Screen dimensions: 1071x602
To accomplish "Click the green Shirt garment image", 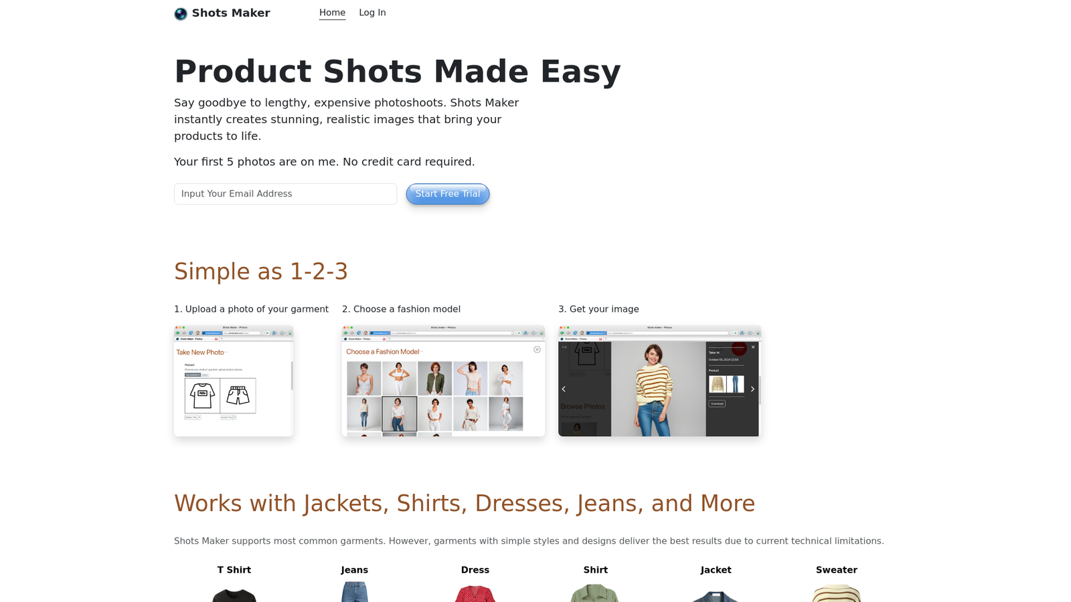I will click(x=595, y=593).
